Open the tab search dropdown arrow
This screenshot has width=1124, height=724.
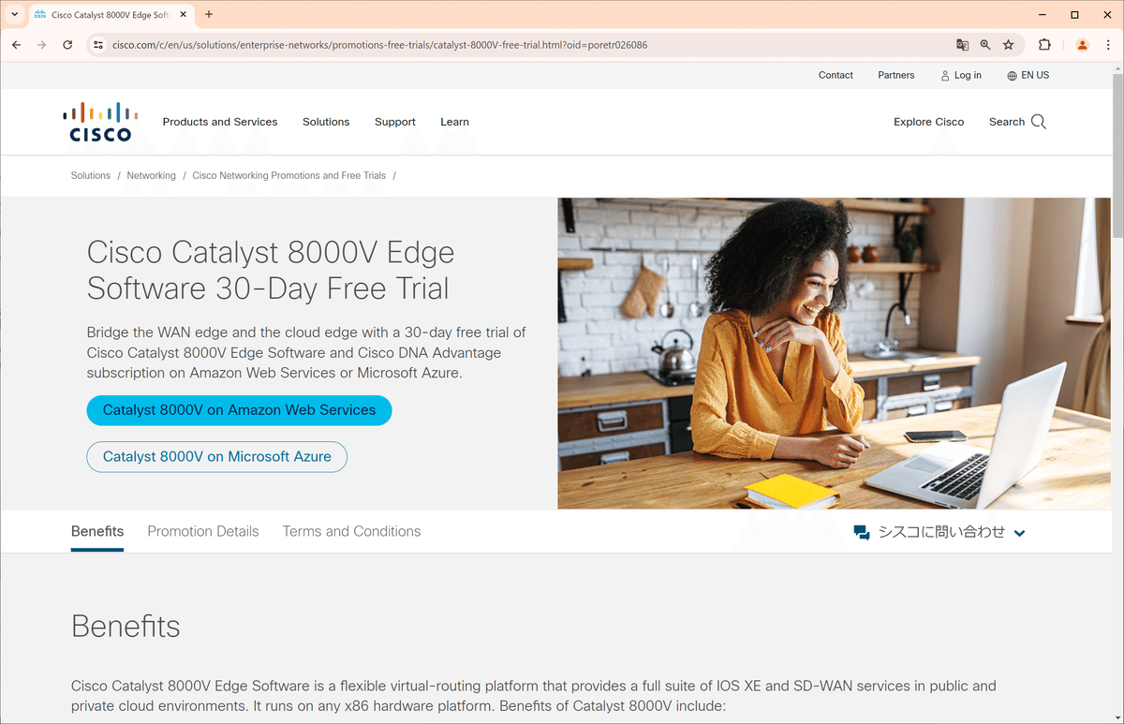pos(14,14)
